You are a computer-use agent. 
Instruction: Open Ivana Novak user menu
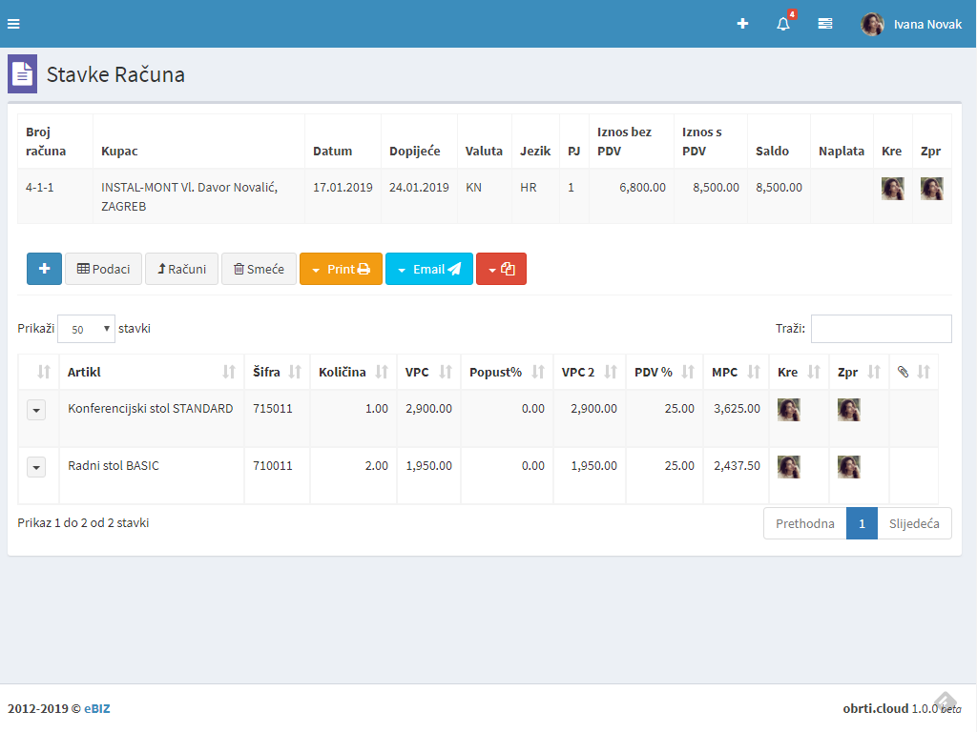[x=911, y=24]
